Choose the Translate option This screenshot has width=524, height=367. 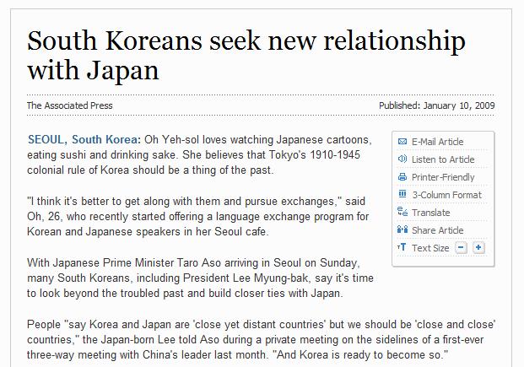[431, 213]
